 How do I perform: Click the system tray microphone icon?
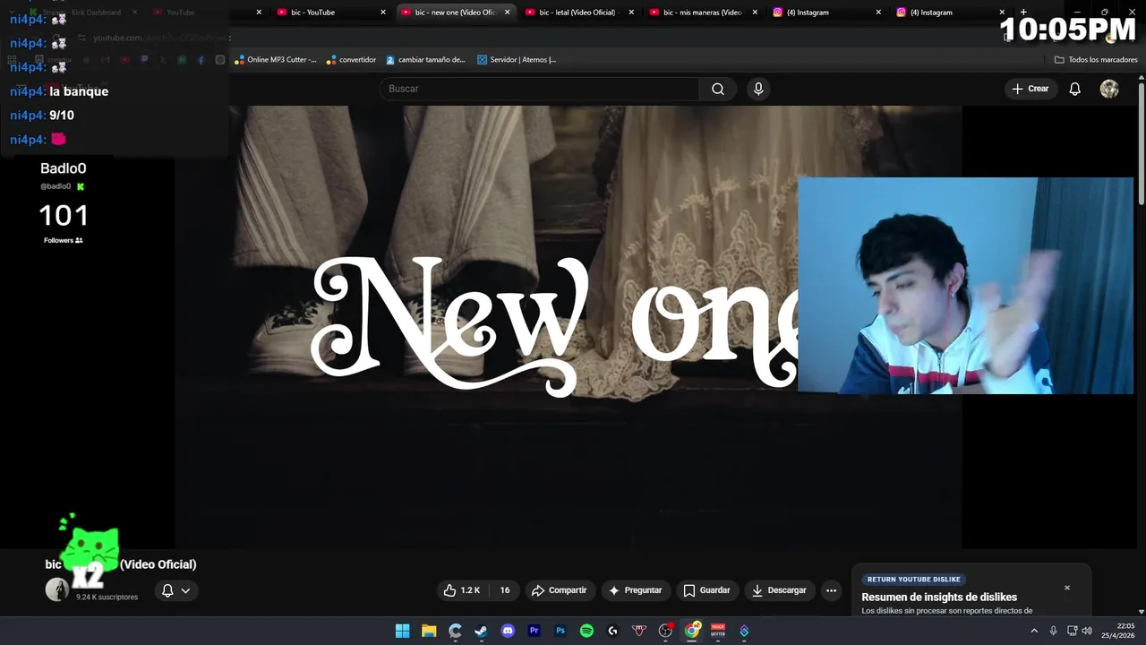tap(1053, 631)
